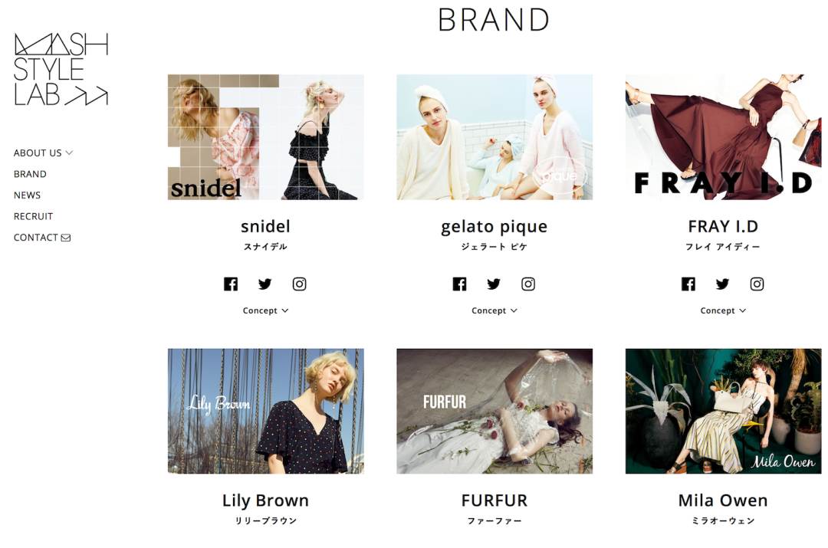Select BRAND in the sidebar
This screenshot has height=548, width=828.
click(x=30, y=174)
